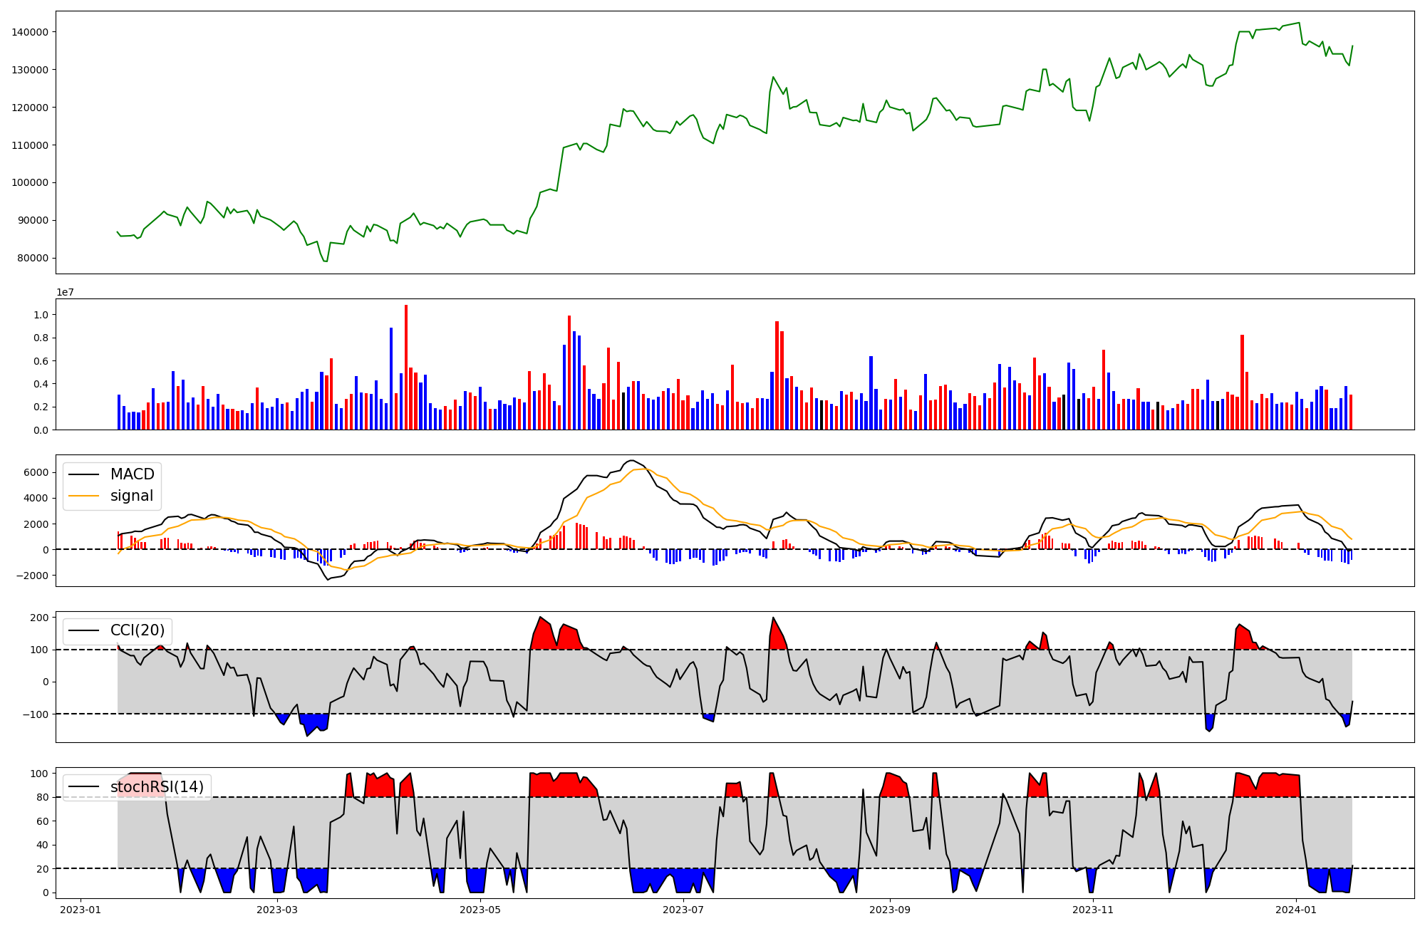Click the 6000 MACD axis label

pyautogui.click(x=36, y=472)
